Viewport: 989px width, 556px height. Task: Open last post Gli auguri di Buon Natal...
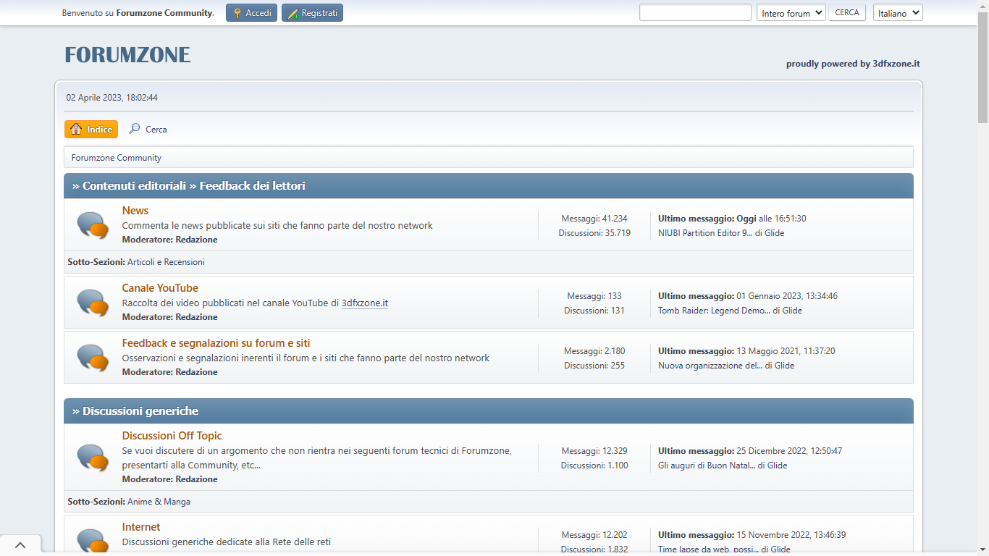[707, 466]
